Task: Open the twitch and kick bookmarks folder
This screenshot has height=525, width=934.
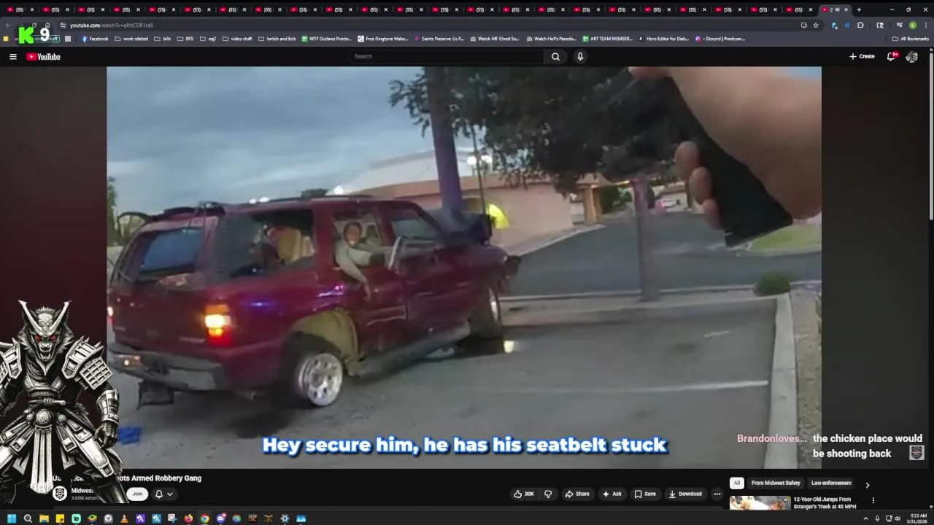Action: [x=277, y=39]
